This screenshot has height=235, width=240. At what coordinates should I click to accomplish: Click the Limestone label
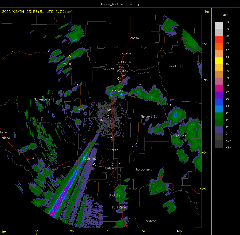coord(43,99)
